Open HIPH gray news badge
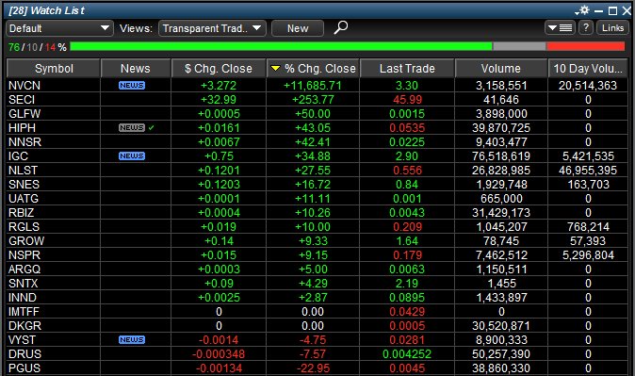The width and height of the screenshot is (635, 376). [132, 127]
